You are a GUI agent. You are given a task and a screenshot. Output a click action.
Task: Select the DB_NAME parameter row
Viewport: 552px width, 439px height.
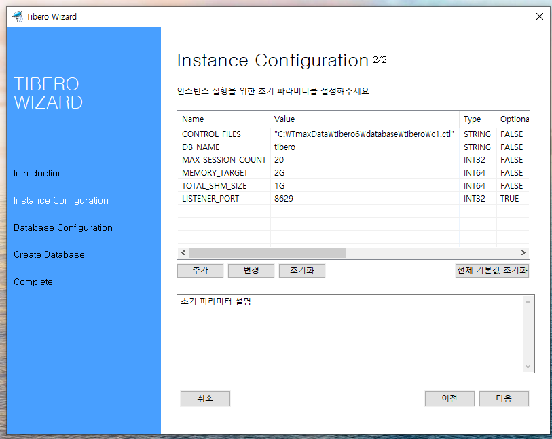tap(354, 147)
